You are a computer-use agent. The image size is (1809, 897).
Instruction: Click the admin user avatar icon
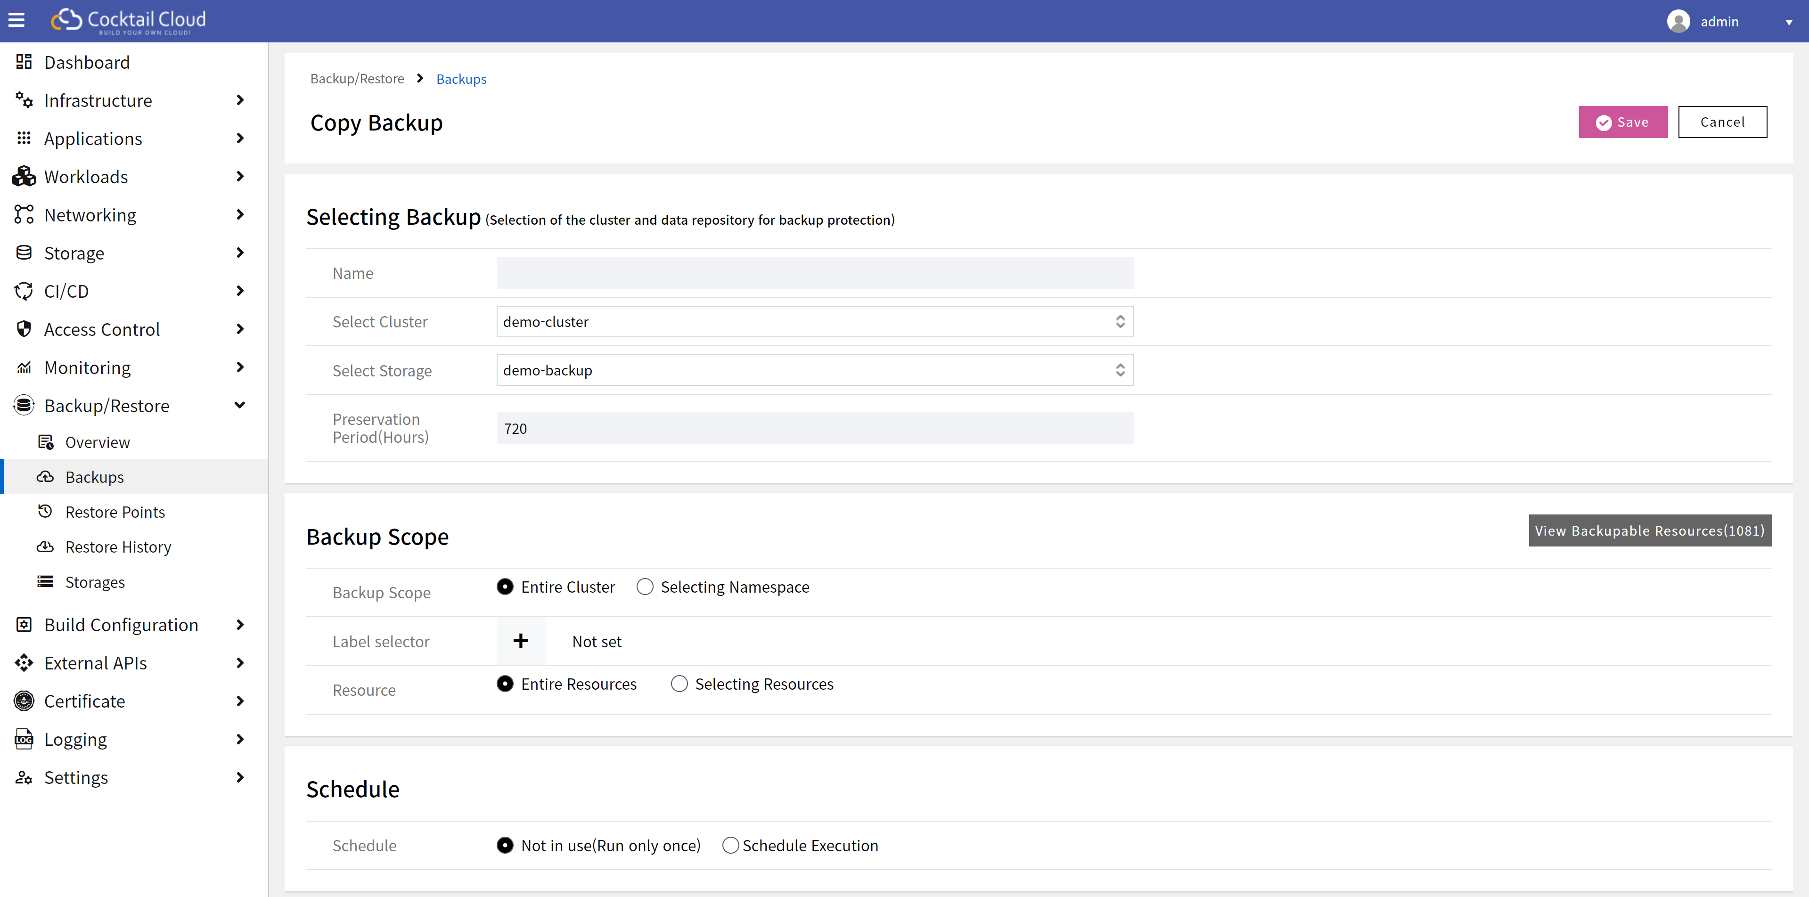point(1678,21)
